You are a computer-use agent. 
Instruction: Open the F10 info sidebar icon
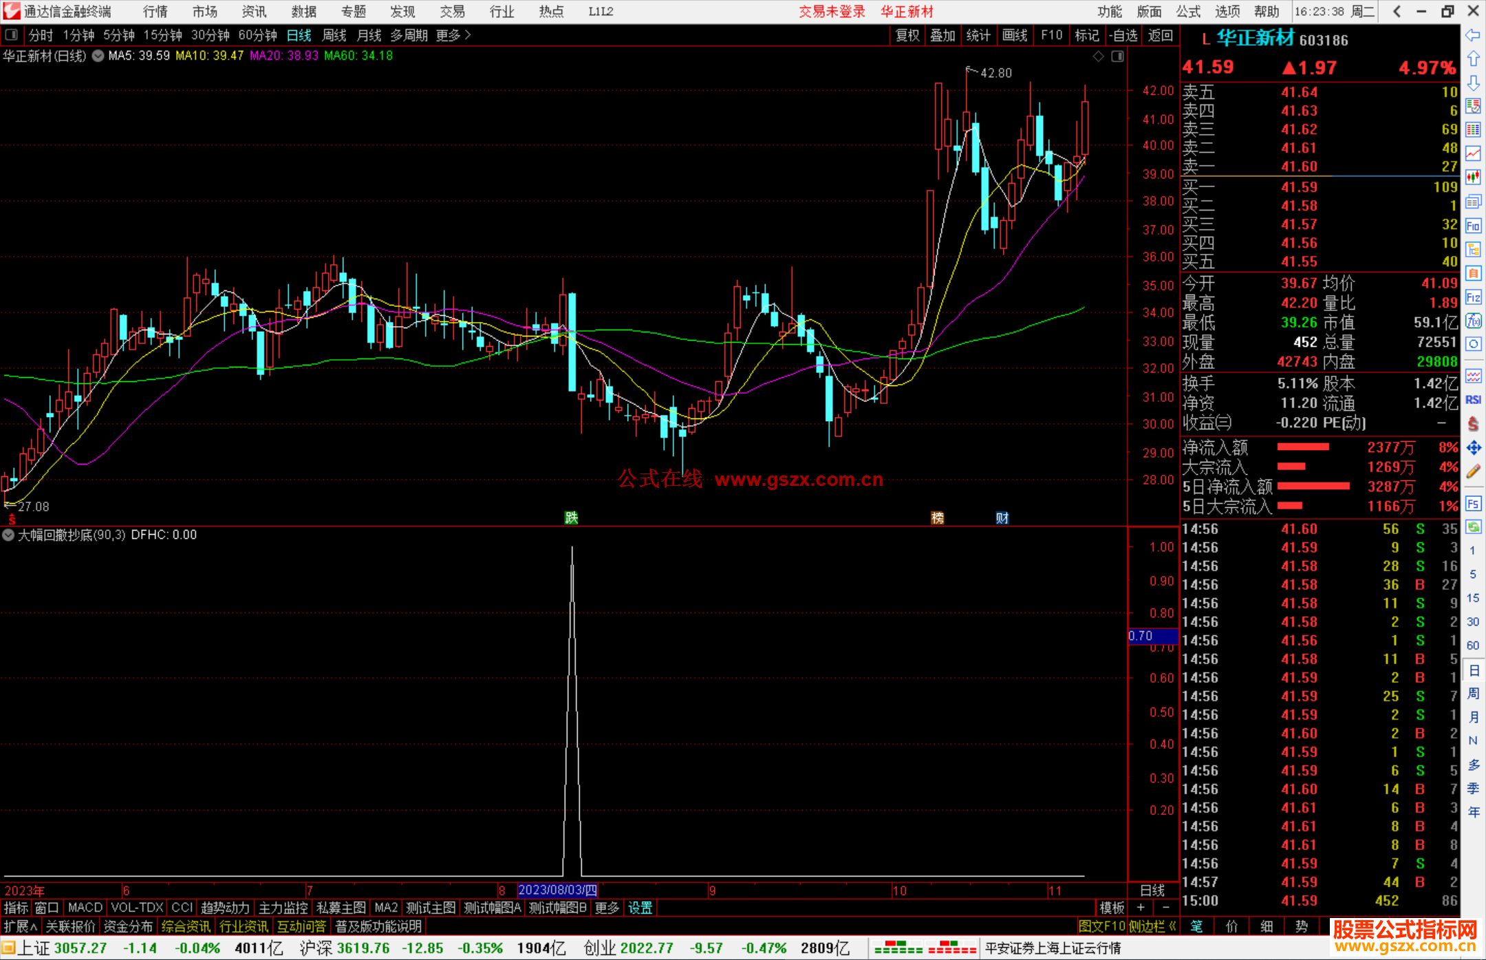(1473, 226)
